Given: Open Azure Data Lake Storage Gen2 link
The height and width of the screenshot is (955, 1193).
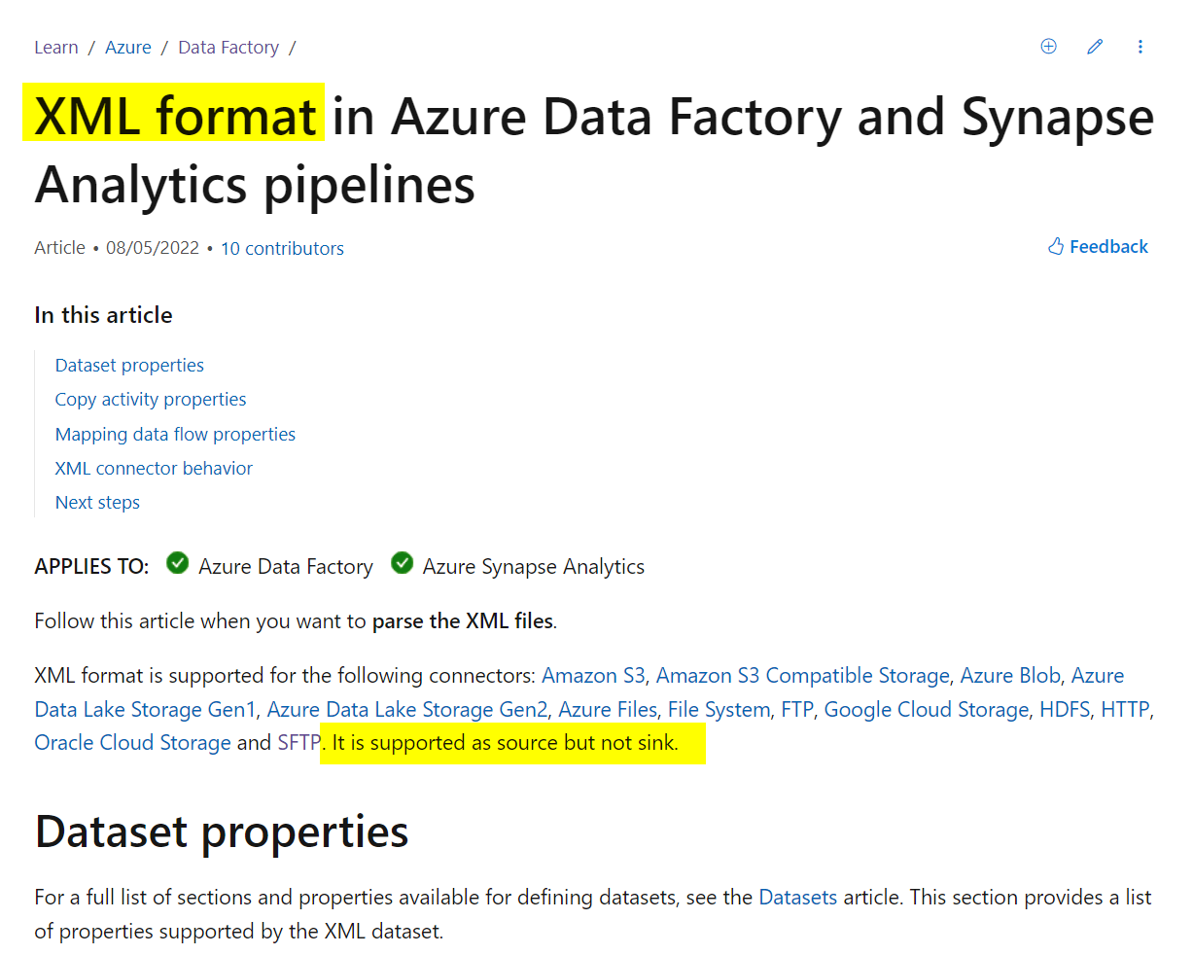Looking at the screenshot, I should tap(407, 710).
